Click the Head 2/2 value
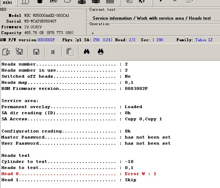The width and height of the screenshot is (220, 188). click(x=132, y=40)
